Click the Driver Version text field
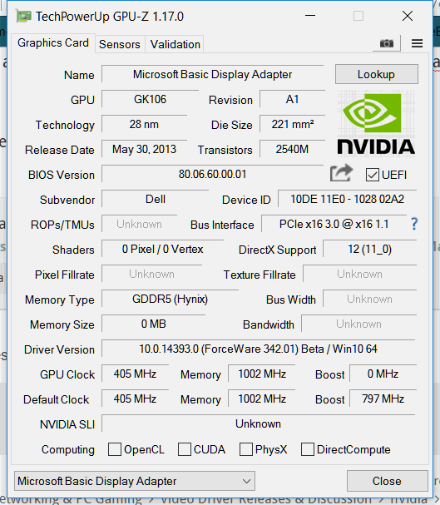 [x=258, y=349]
